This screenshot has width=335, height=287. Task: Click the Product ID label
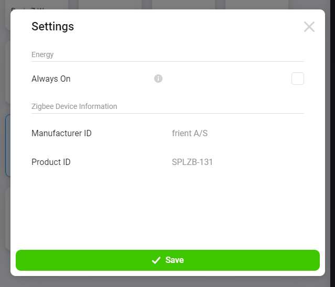pos(51,162)
